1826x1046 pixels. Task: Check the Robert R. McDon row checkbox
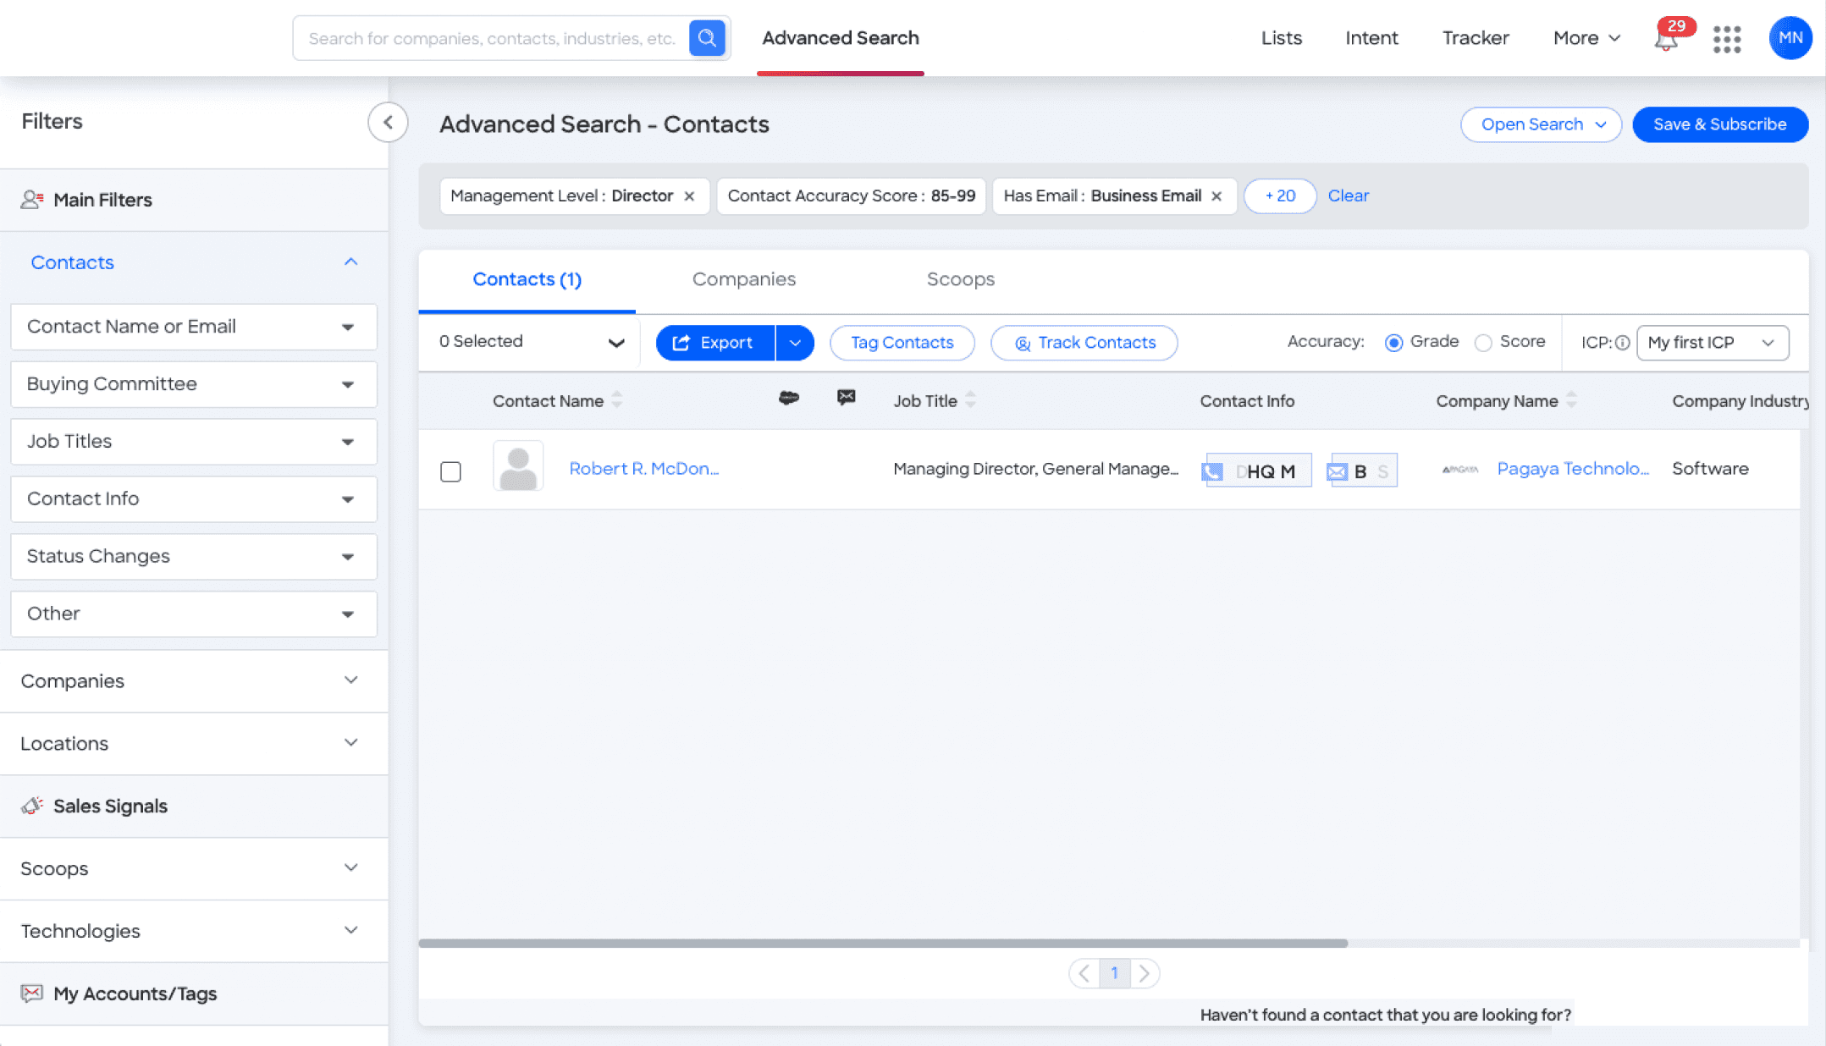tap(450, 471)
